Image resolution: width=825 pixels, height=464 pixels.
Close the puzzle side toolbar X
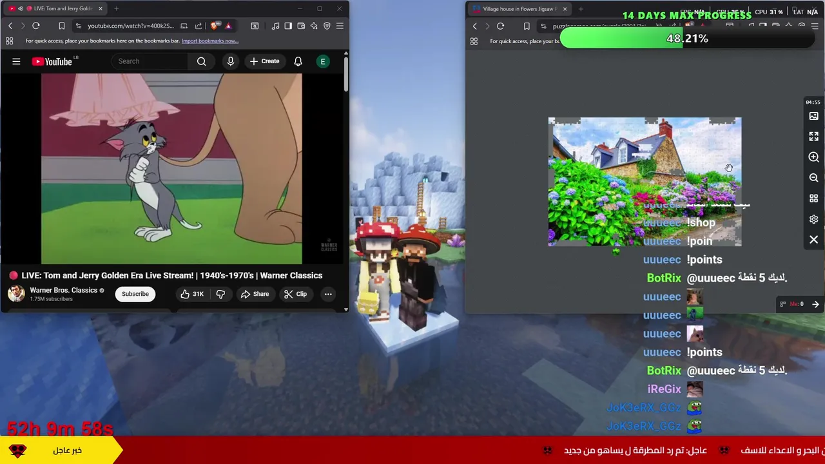(x=813, y=240)
